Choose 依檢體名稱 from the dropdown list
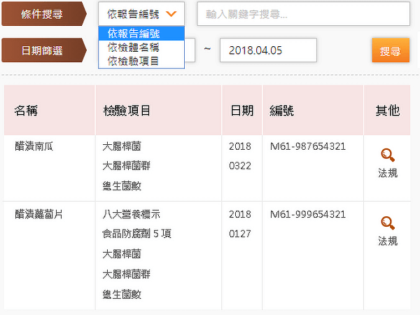Image resolution: width=420 pixels, height=315 pixels. (x=141, y=48)
